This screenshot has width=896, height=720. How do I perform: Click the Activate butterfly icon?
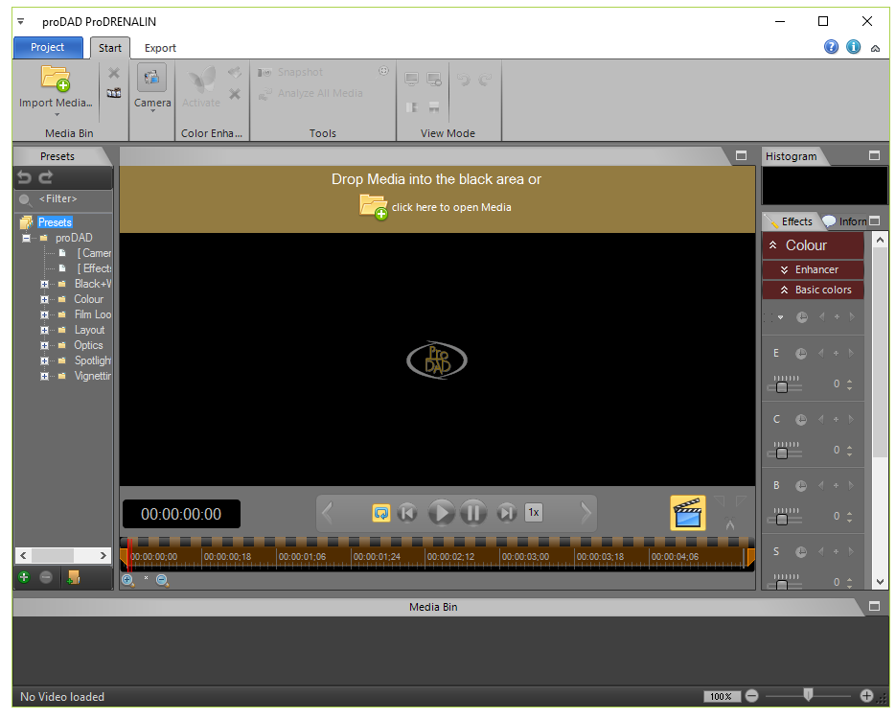[201, 81]
